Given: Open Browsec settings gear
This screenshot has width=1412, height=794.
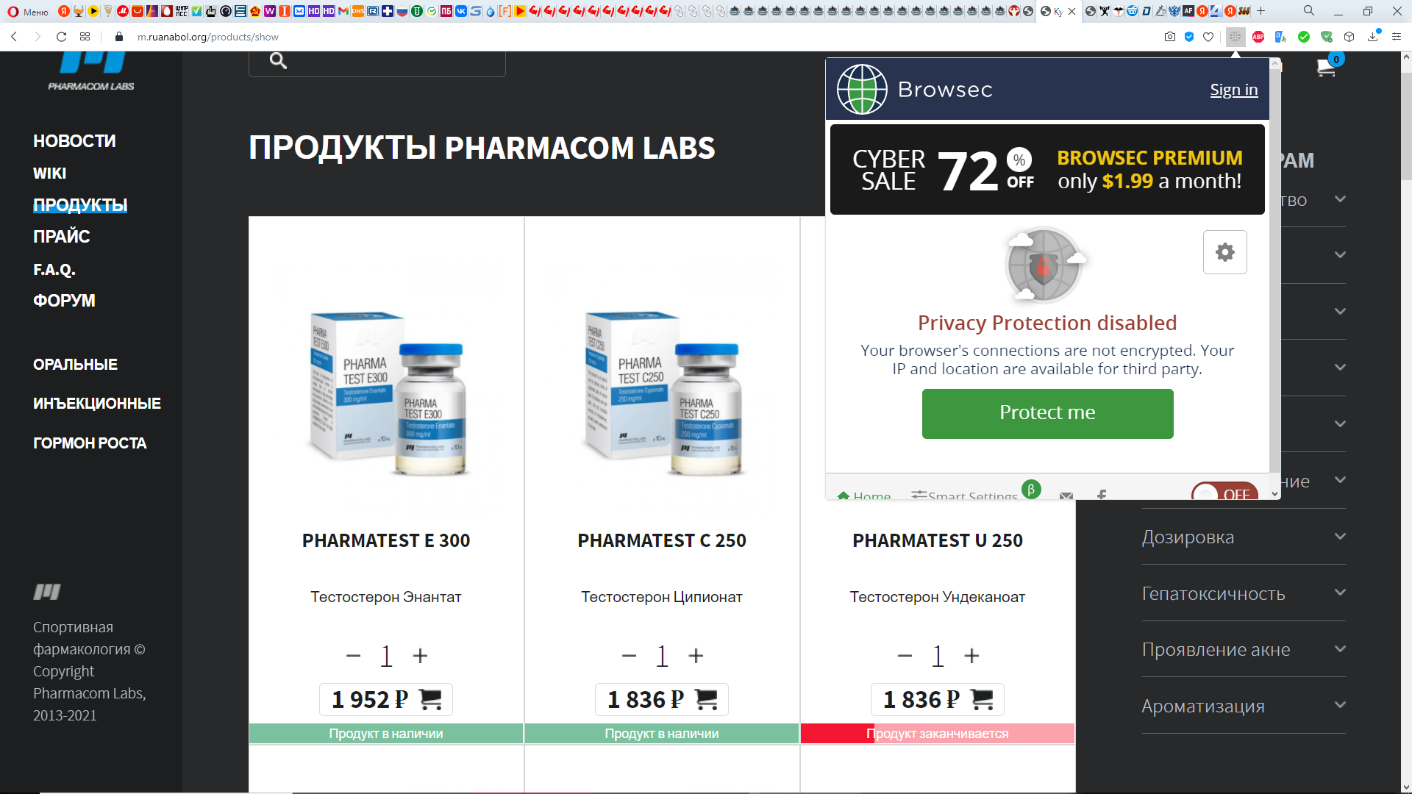Looking at the screenshot, I should 1224,252.
